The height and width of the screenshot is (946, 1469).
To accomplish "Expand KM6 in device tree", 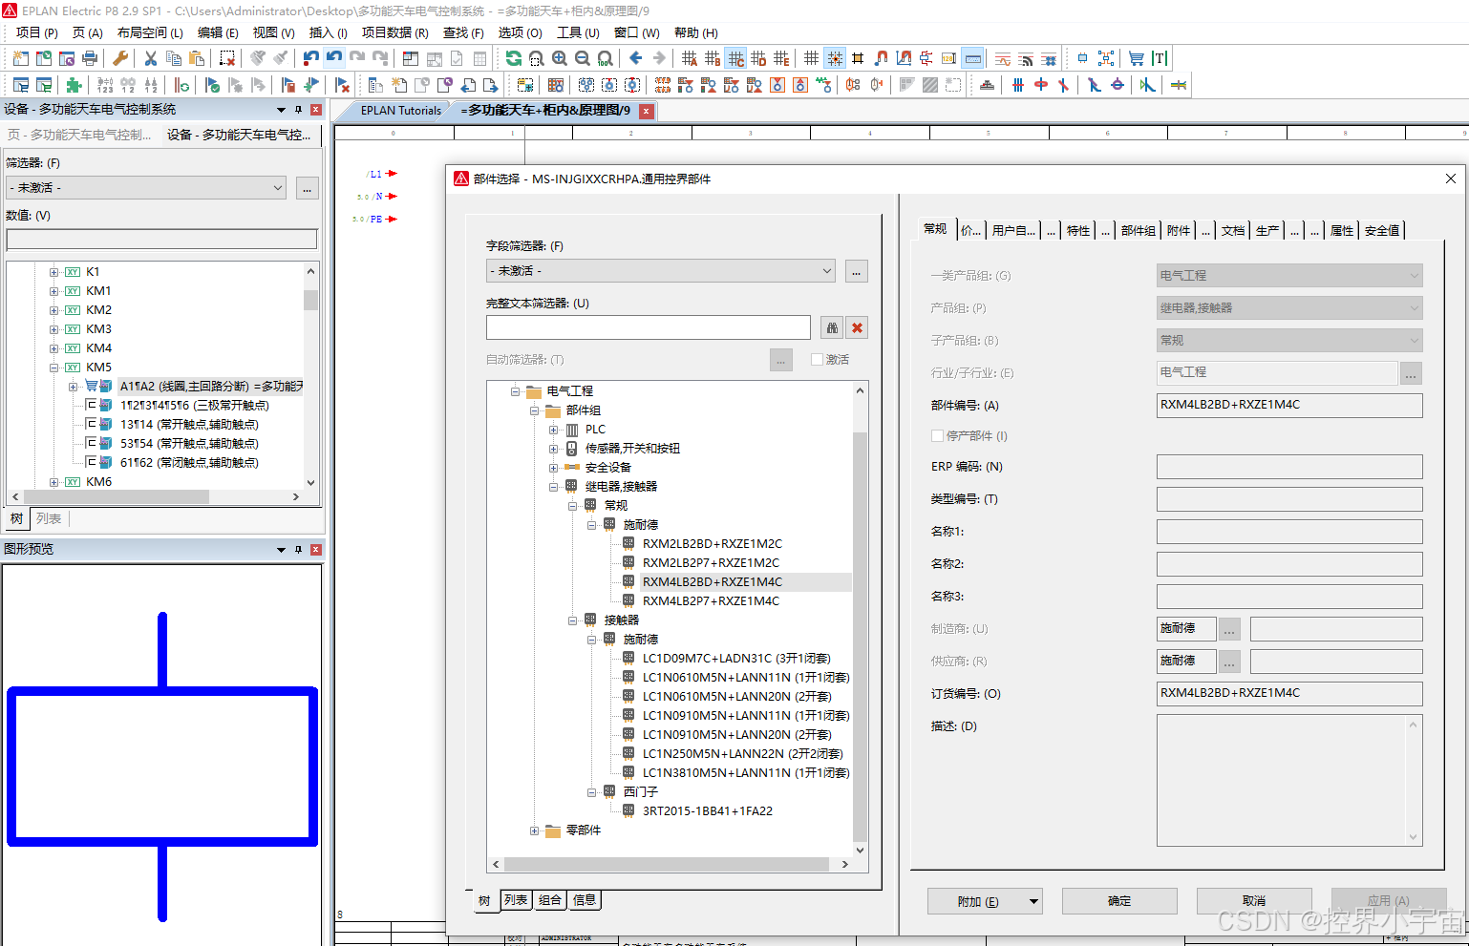I will tap(53, 482).
